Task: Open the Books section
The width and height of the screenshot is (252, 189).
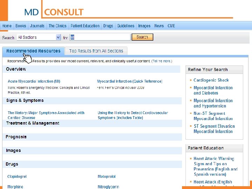Action: point(21,26)
